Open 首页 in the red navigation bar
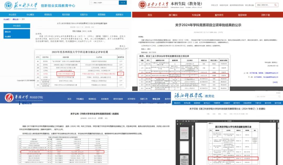Viewport: 283px width, 165px height. click(150, 15)
